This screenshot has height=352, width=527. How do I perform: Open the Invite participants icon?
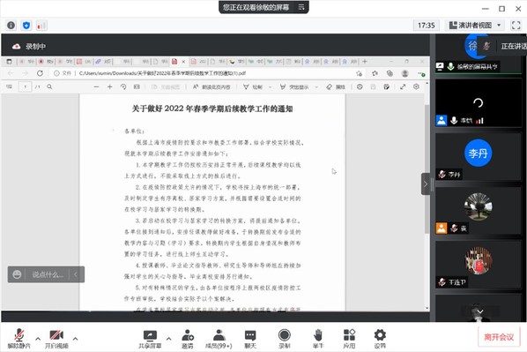188,339
